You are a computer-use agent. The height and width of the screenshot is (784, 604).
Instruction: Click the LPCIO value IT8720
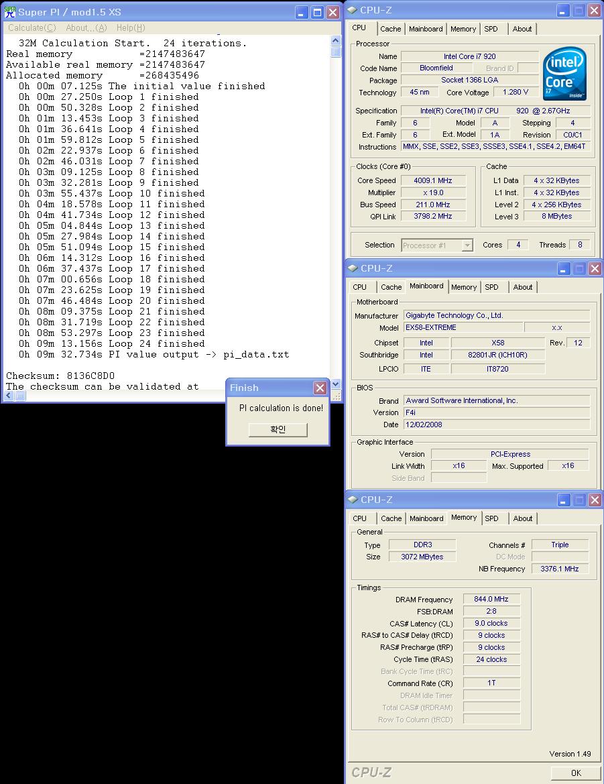click(x=497, y=369)
